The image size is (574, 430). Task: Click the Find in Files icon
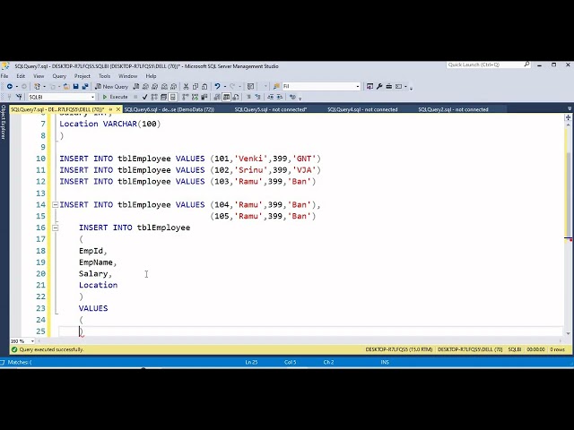(276, 87)
